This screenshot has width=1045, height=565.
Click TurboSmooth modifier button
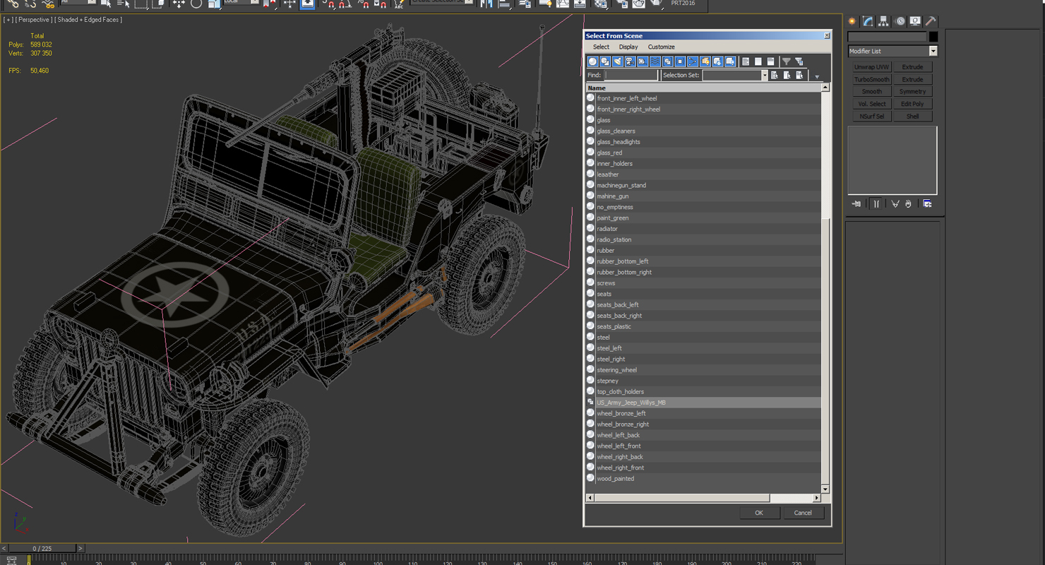[x=872, y=79]
